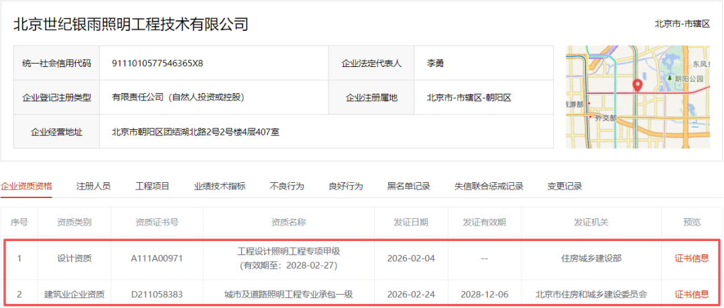Click the 发证机关 column header
The image size is (724, 308).
point(591,222)
